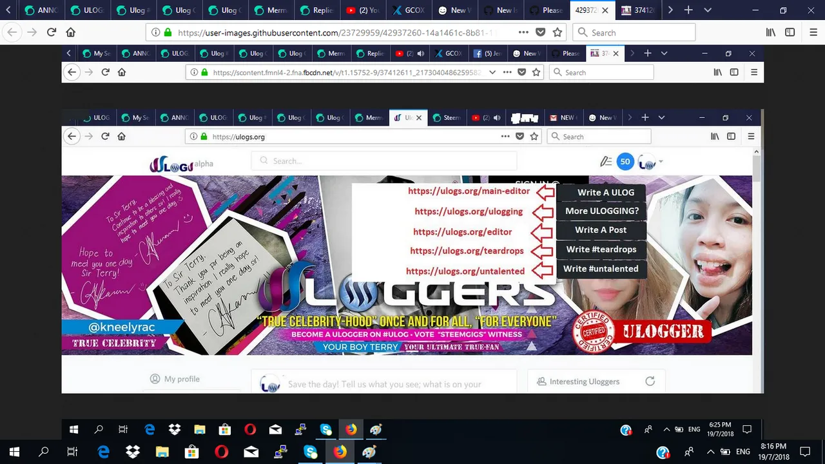Open the home page in outermost Firefox
The width and height of the screenshot is (825, 464).
(x=71, y=32)
